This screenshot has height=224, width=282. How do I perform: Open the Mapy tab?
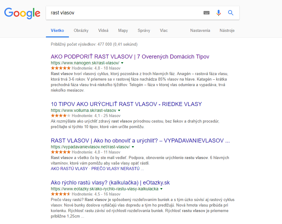click(123, 31)
